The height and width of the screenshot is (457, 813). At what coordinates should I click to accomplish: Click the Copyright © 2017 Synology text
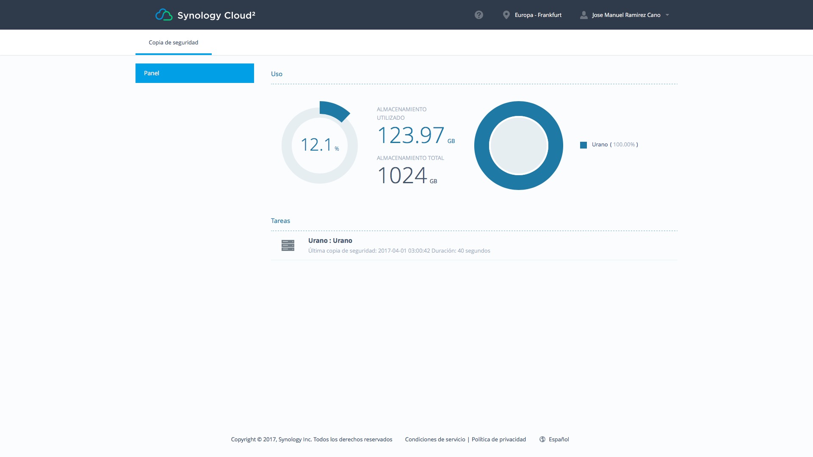[312, 439]
